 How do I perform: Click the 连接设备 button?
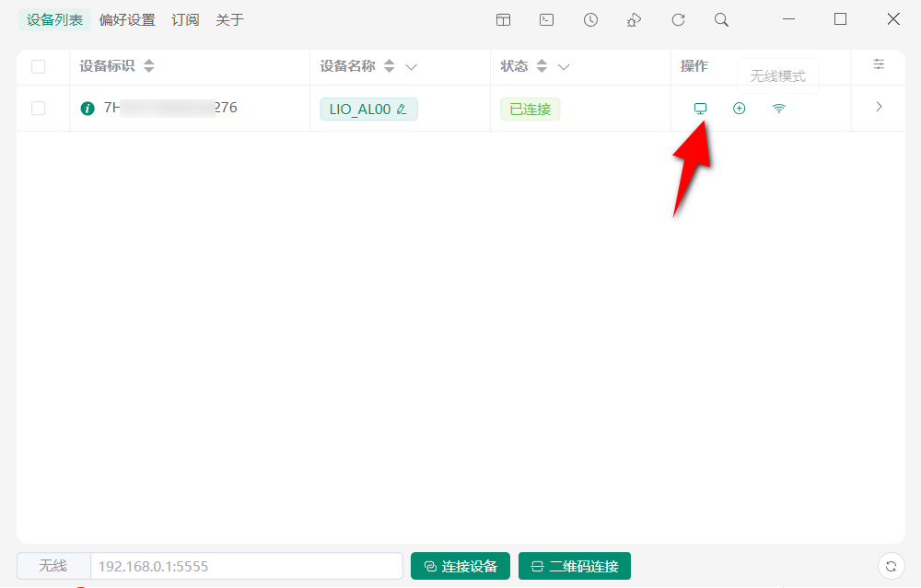pyautogui.click(x=460, y=565)
